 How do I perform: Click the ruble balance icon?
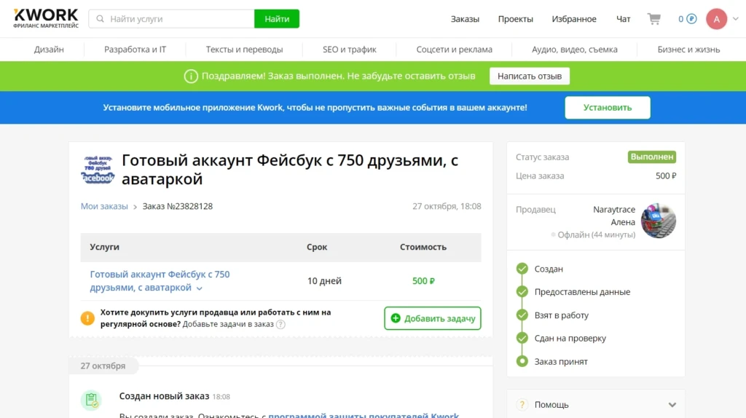[x=692, y=19]
